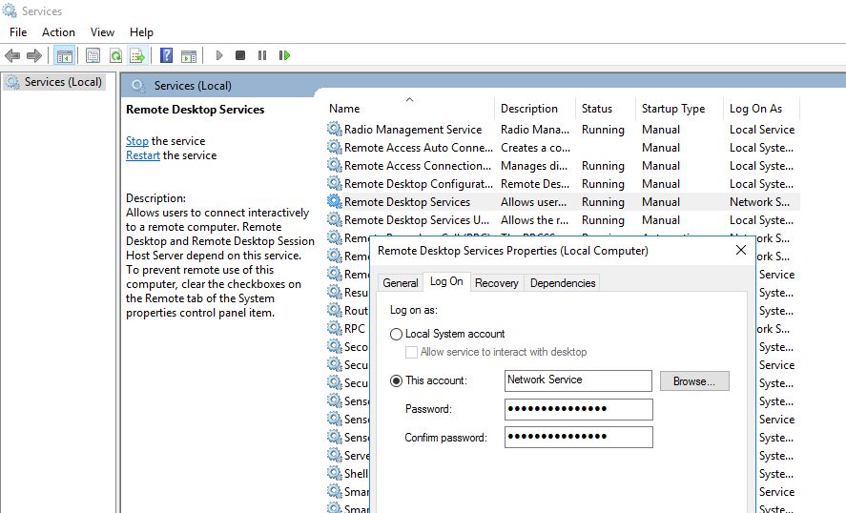Click the Browse... button
Screen dimensions: 846x513
[694, 380]
